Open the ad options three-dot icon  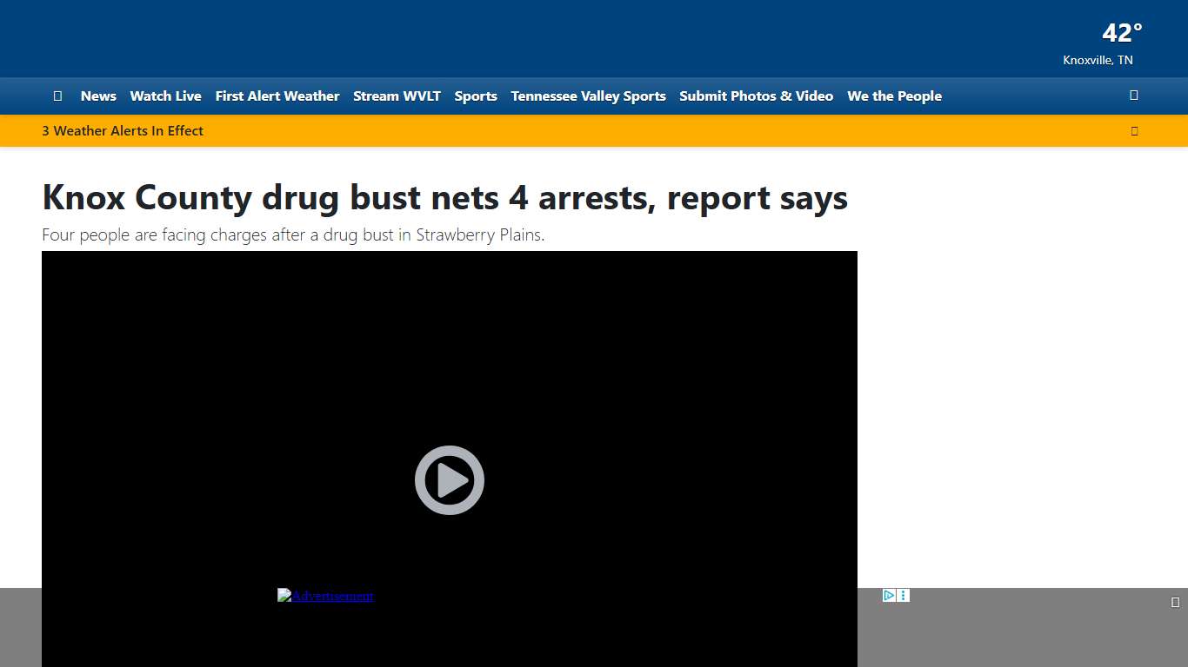[x=903, y=595]
